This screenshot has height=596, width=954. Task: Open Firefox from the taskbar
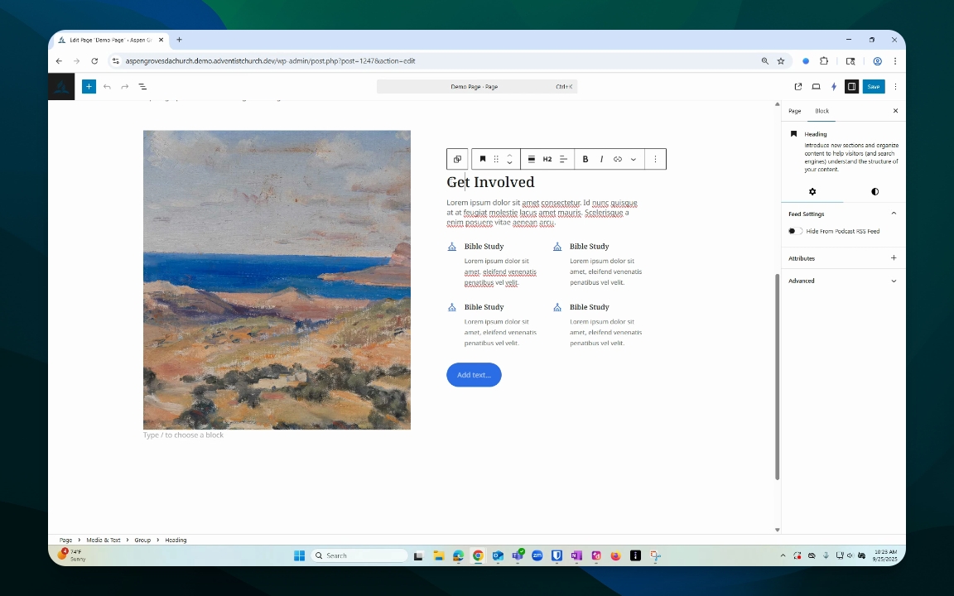pos(616,556)
